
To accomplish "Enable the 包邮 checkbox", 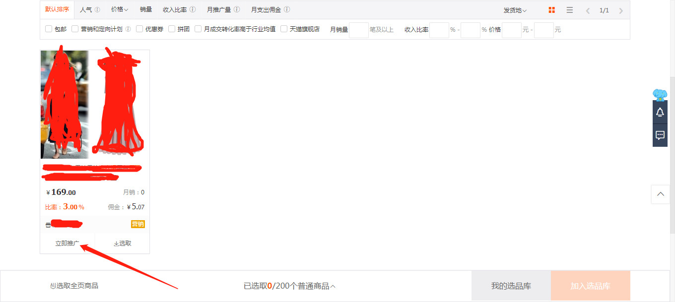I will click(49, 29).
